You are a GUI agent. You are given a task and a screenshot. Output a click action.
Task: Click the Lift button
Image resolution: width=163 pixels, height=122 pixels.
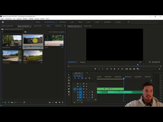coord(127,69)
